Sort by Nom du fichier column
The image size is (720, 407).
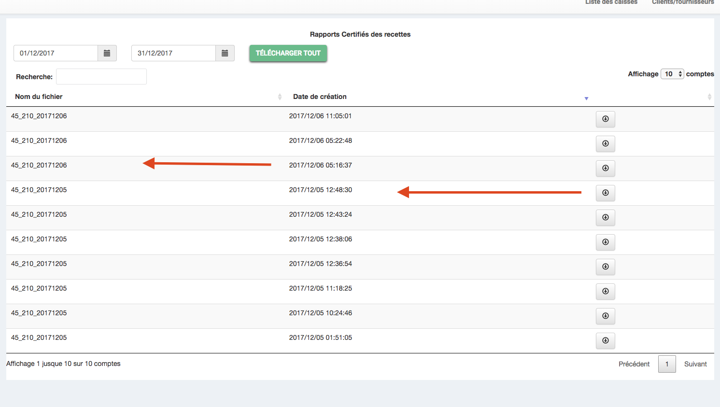(39, 97)
